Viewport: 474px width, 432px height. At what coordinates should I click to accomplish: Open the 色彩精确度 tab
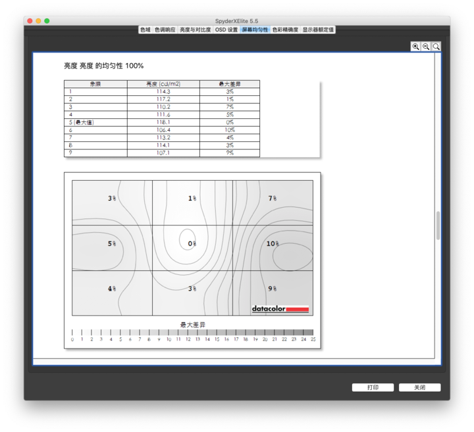[285, 30]
